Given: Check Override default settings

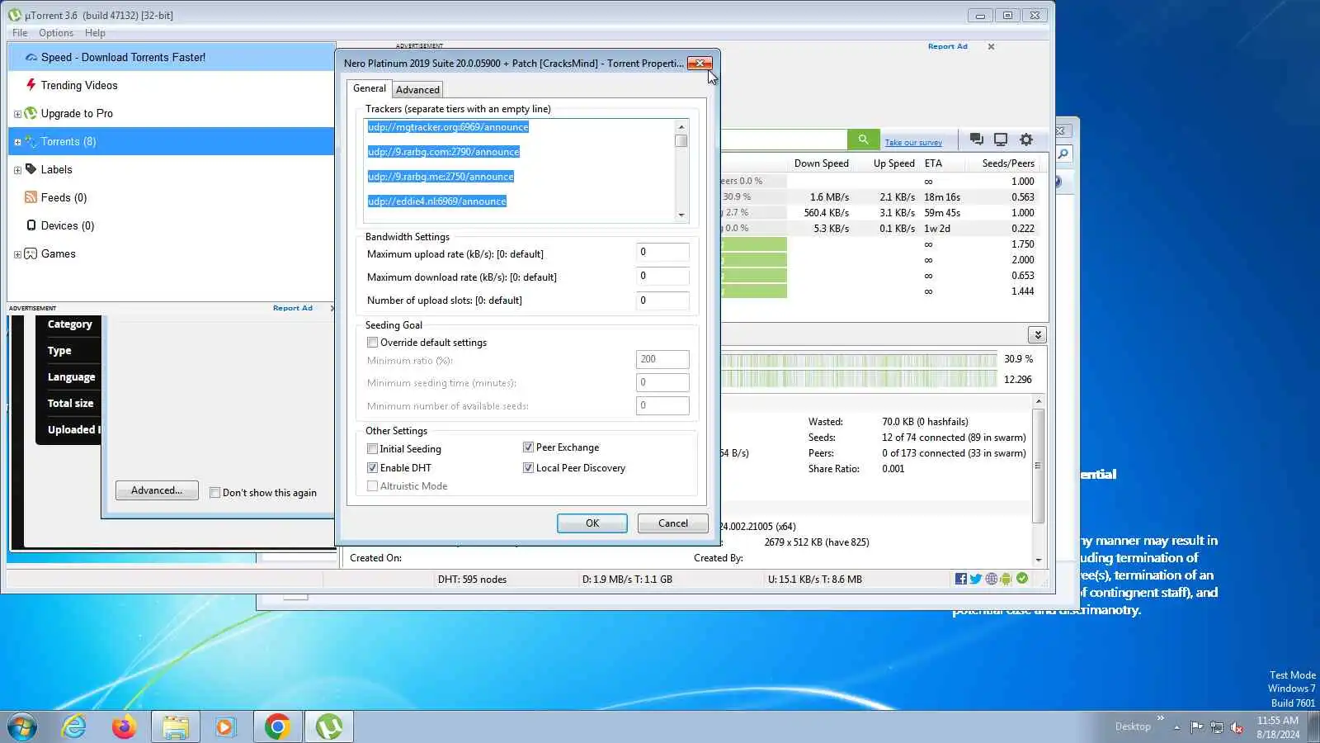Looking at the screenshot, I should point(372,343).
